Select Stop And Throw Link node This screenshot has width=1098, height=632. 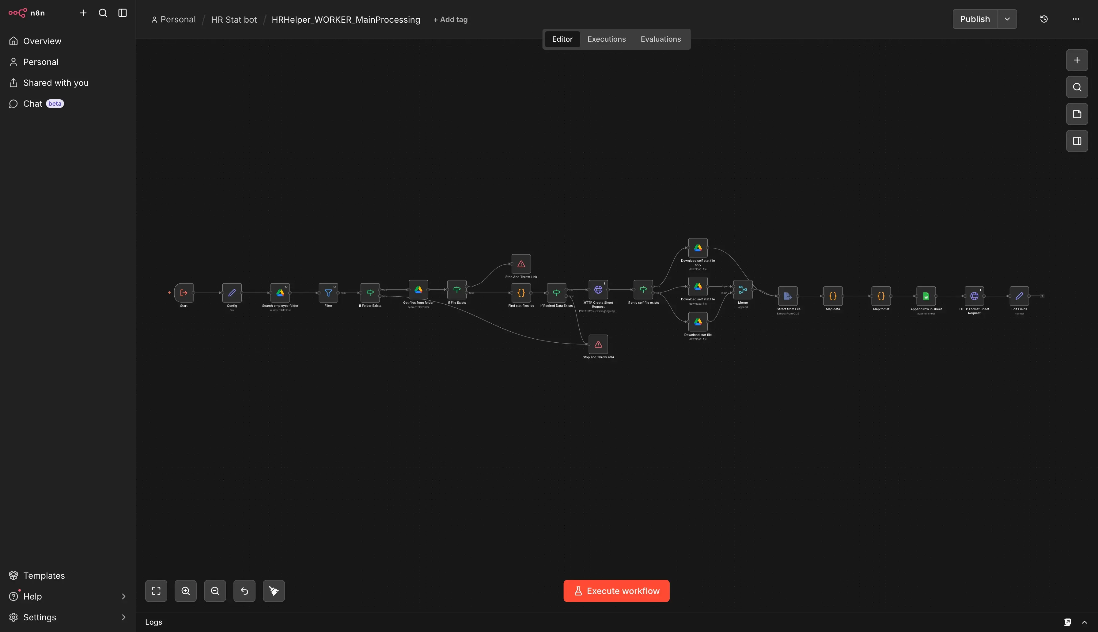click(521, 264)
